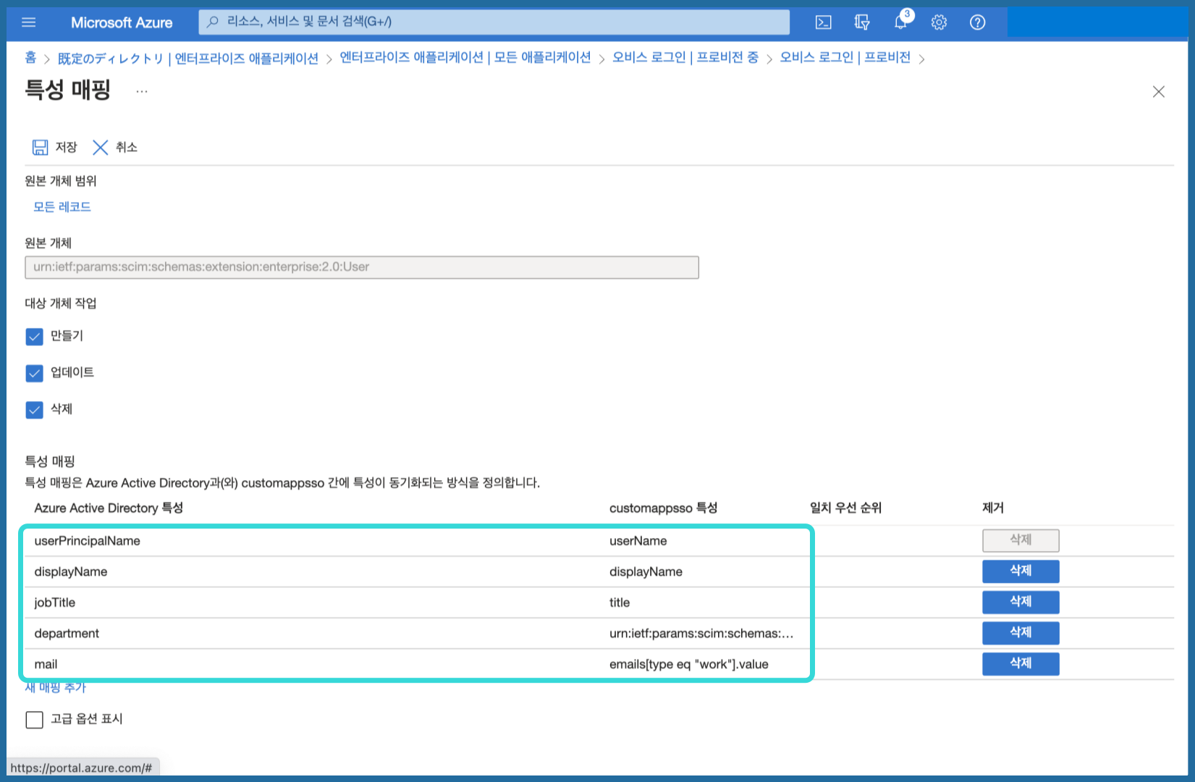Open the help question mark icon
1195x782 pixels.
click(977, 22)
